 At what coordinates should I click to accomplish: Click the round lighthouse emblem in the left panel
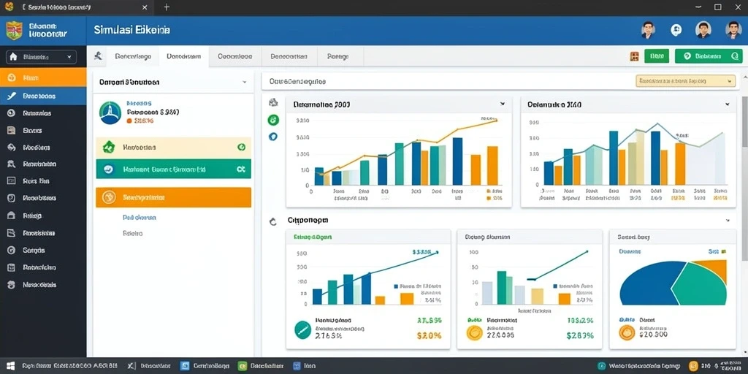click(110, 113)
